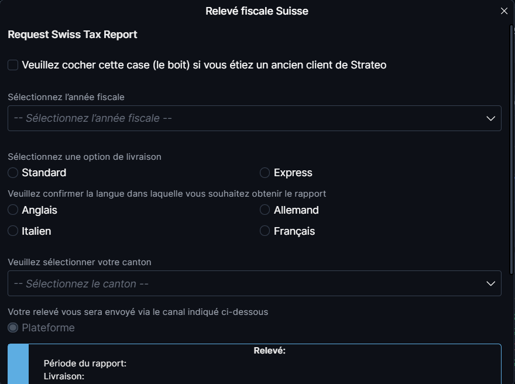This screenshot has width=515, height=384.
Task: Select Express delivery option
Action: (x=265, y=173)
